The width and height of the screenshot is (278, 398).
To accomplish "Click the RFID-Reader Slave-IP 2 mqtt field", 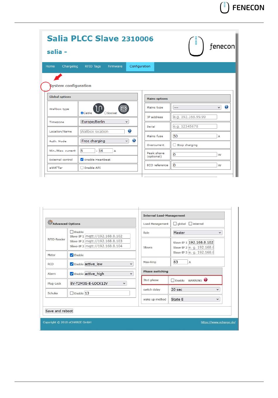I will click(108, 241).
